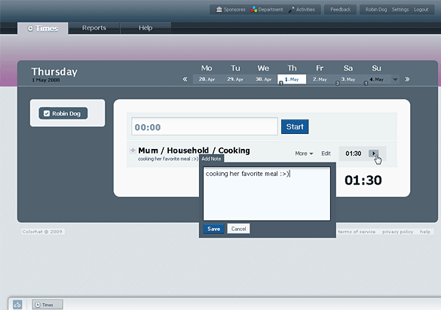
Task: Click the note text under Cooking entry
Action: 168,159
